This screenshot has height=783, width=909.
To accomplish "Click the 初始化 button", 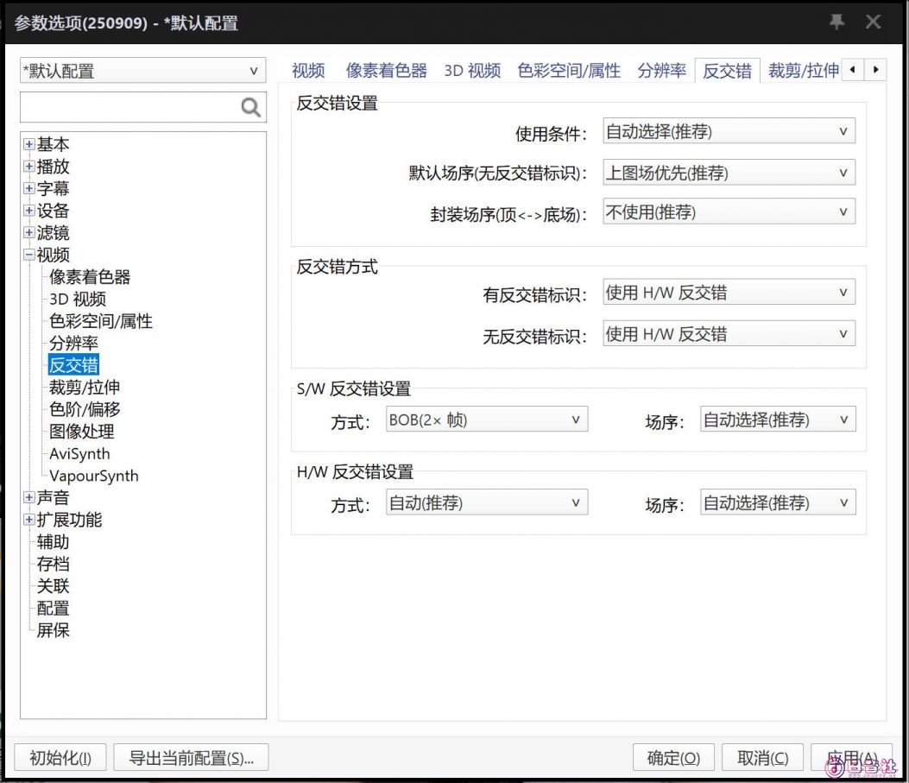I will coord(59,756).
